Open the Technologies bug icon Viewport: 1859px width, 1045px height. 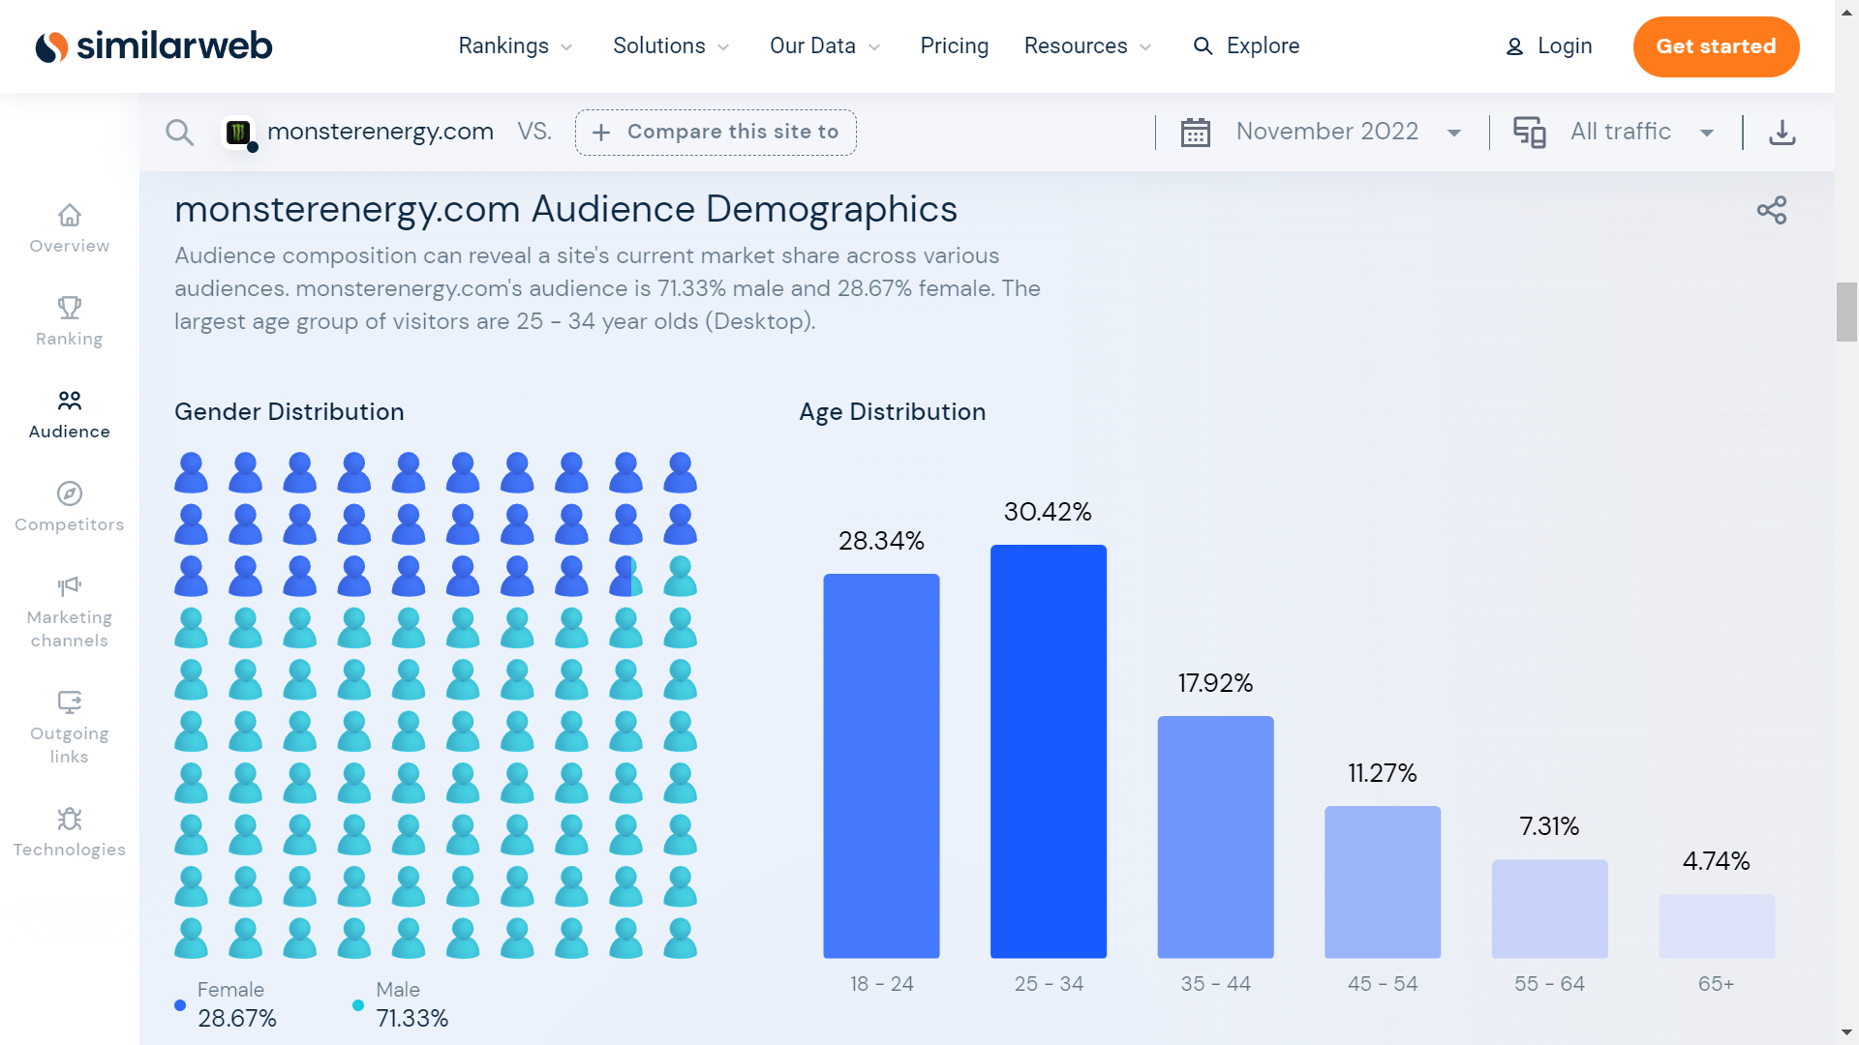click(x=70, y=819)
